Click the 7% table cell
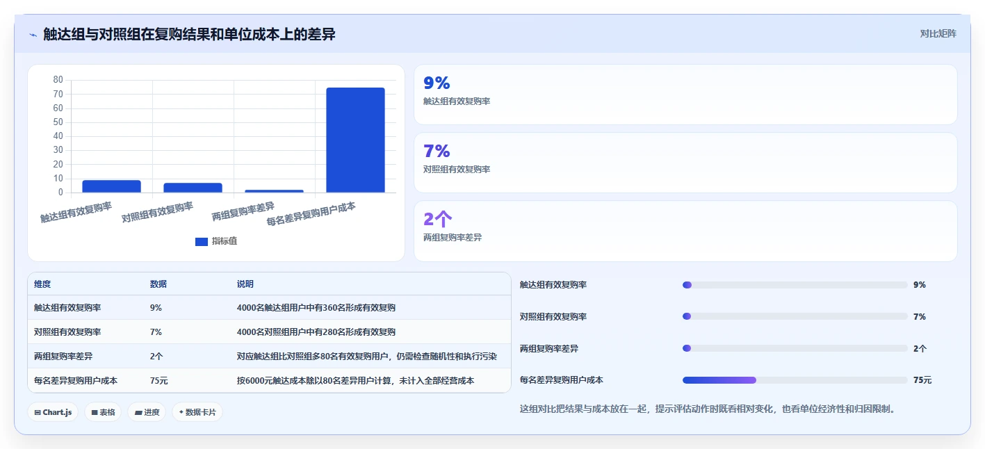The width and height of the screenshot is (985, 449). (156, 332)
